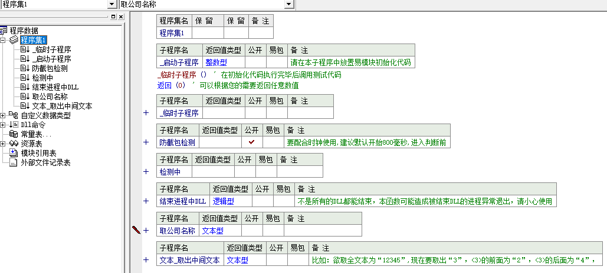Toggle the 公开 cell of the _启动子程序 row

[x=255, y=62]
